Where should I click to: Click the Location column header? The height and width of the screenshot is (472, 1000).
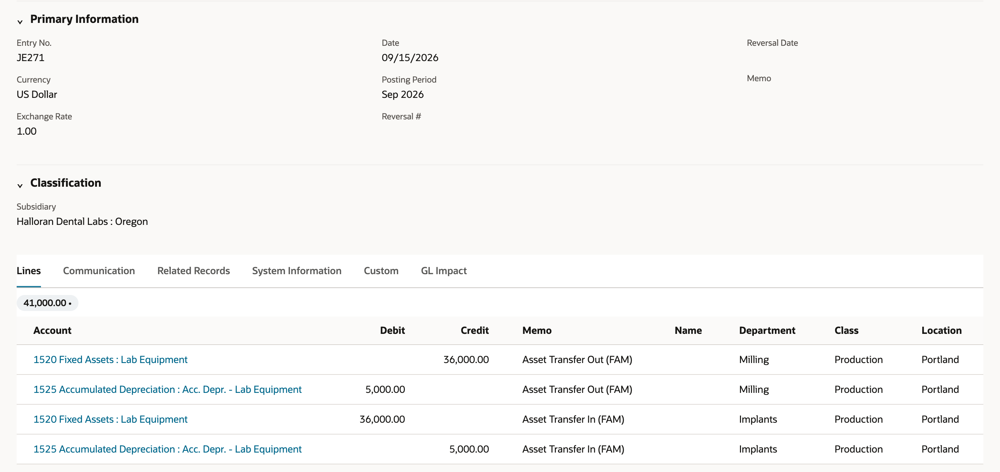click(941, 330)
